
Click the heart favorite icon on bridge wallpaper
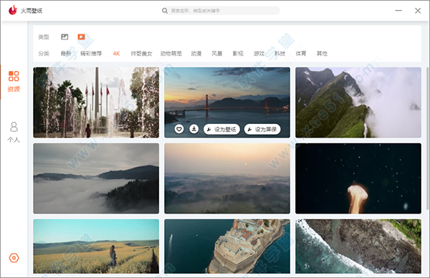point(179,129)
